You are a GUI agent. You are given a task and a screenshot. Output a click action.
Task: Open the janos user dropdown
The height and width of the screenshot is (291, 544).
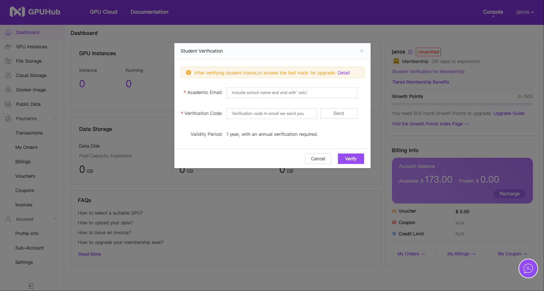pyautogui.click(x=525, y=12)
